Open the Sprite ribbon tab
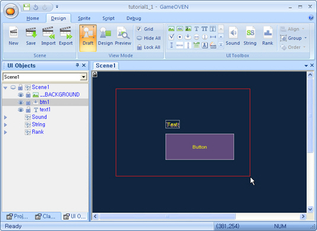 (84, 18)
